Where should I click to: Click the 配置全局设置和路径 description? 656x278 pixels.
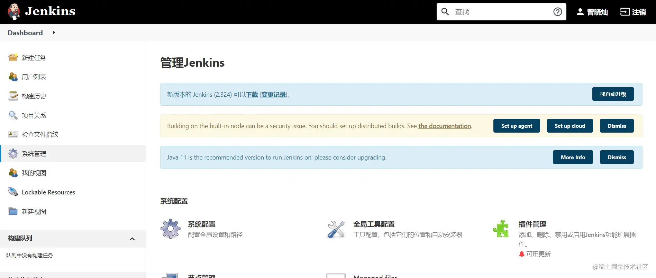[215, 235]
